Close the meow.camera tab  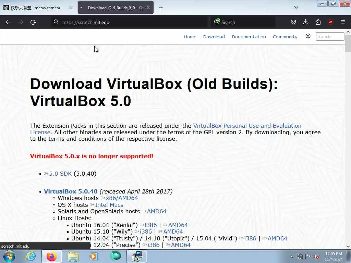pos(71,8)
